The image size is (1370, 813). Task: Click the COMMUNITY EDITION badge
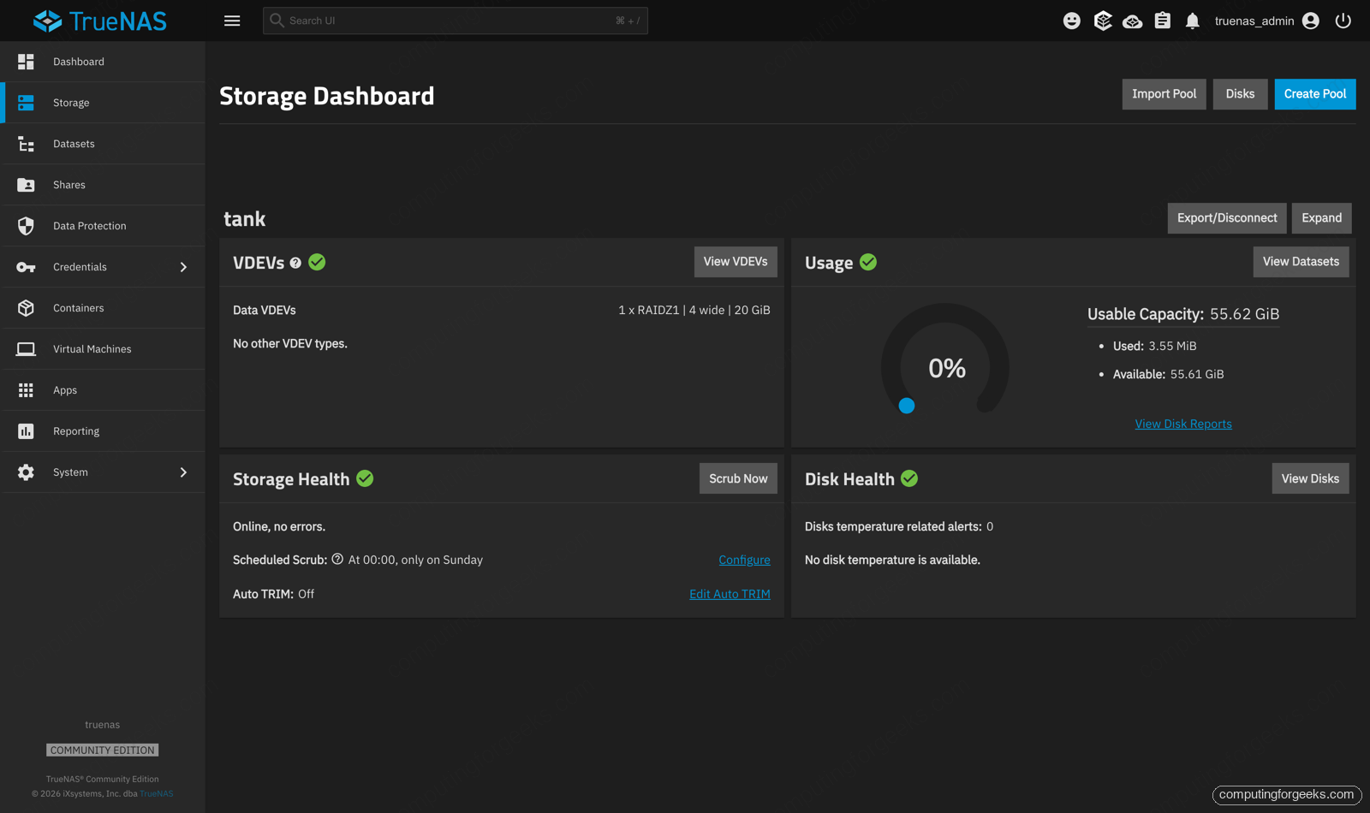pyautogui.click(x=103, y=750)
